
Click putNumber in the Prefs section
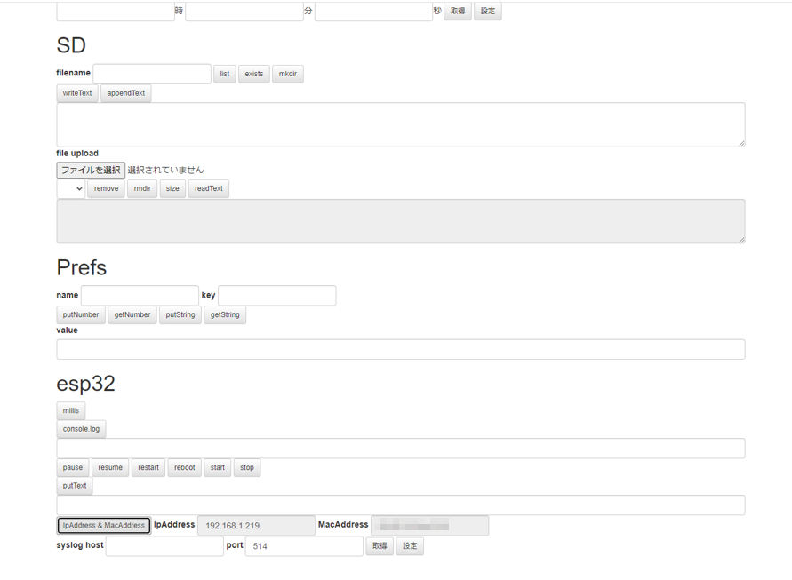(80, 314)
